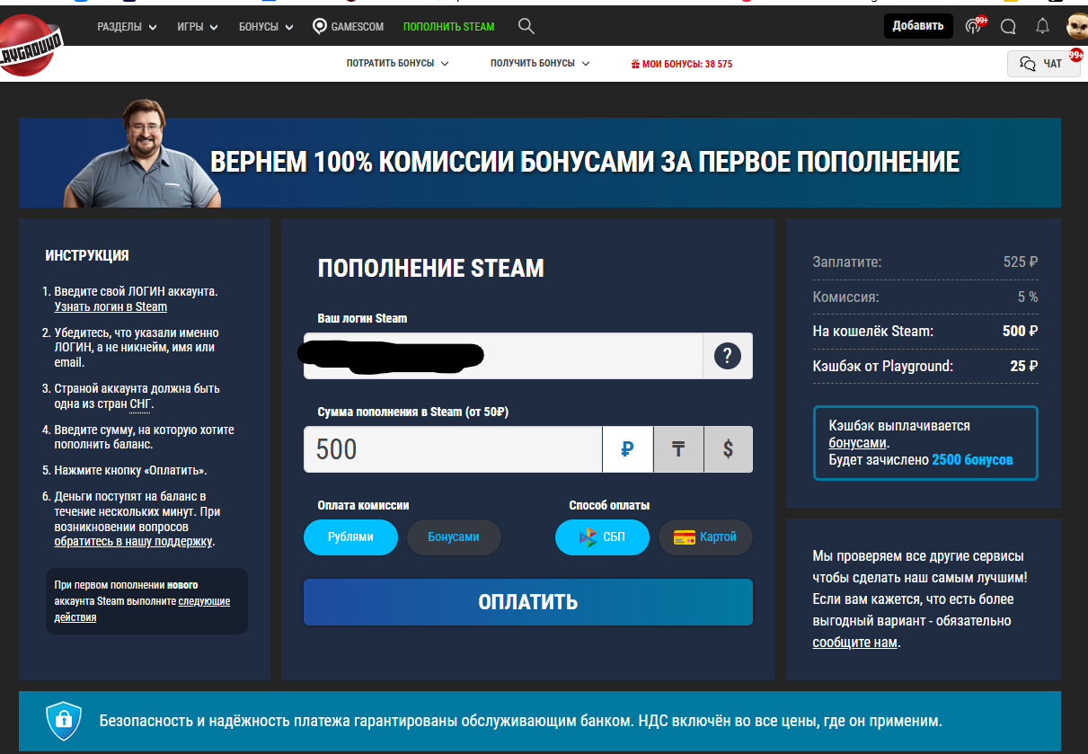Screen dimensions: 1088x754
Task: Expand ПОТРАТИТЬ БОНУСЫ dropdown
Action: [397, 64]
